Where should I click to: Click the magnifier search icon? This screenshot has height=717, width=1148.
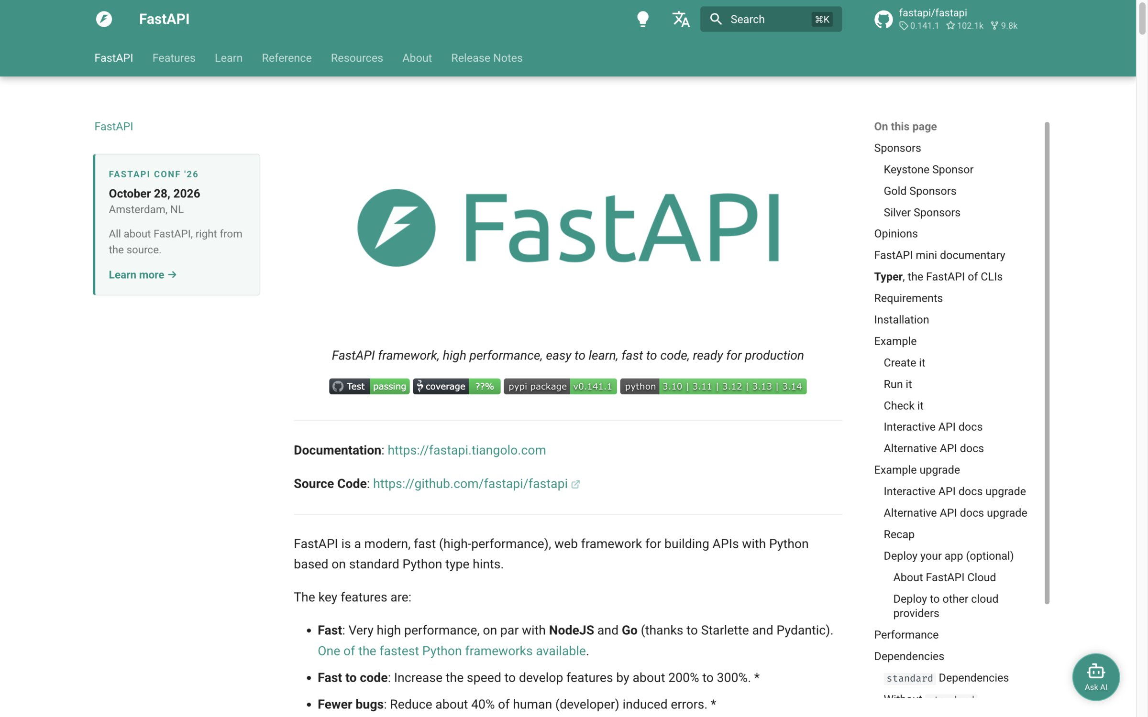click(x=716, y=19)
